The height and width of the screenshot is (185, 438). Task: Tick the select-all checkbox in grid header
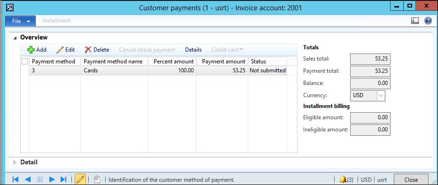(24, 62)
